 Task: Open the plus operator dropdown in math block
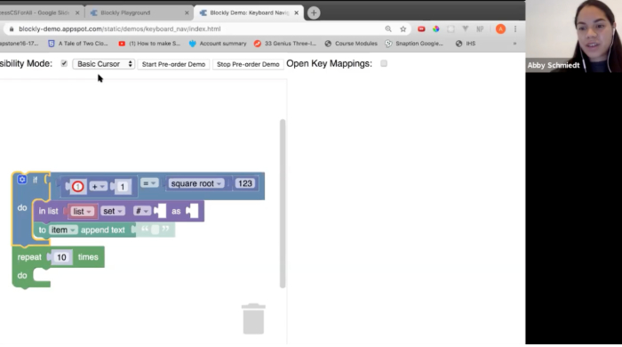[98, 187]
